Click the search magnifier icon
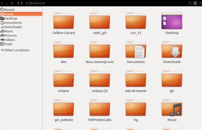202x130 pixels. pos(190,3)
